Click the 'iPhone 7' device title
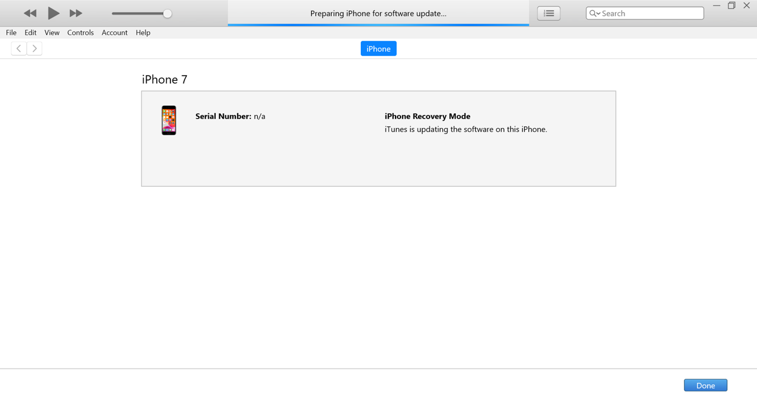This screenshot has width=757, height=400. click(164, 79)
